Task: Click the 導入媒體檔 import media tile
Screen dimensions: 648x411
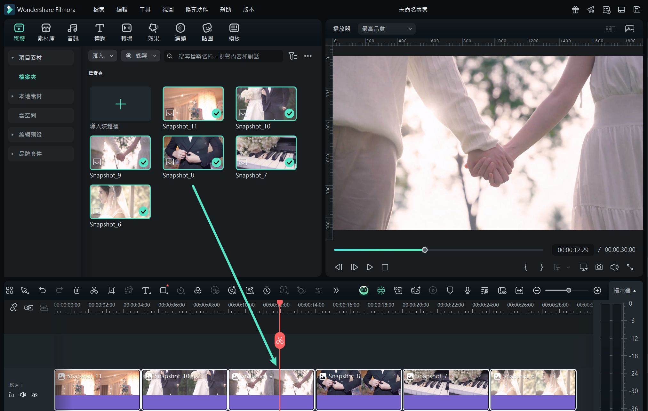Action: (x=120, y=104)
